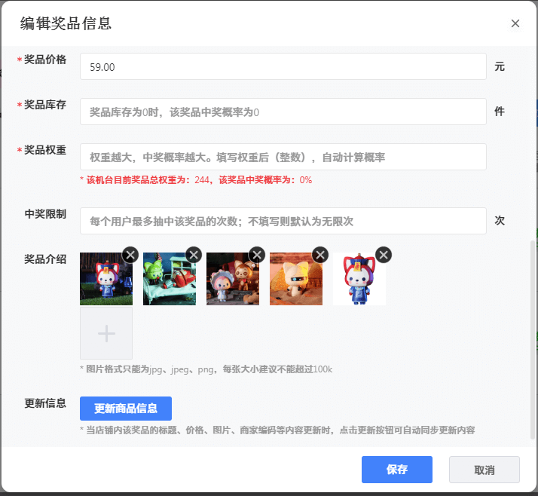Focus the 奖品库存 input field
The image size is (538, 496).
point(283,112)
